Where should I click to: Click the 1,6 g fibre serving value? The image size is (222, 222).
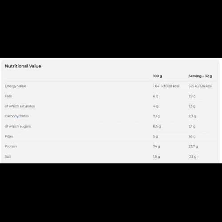(x=192, y=136)
